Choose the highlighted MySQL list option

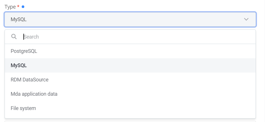coord(19,65)
